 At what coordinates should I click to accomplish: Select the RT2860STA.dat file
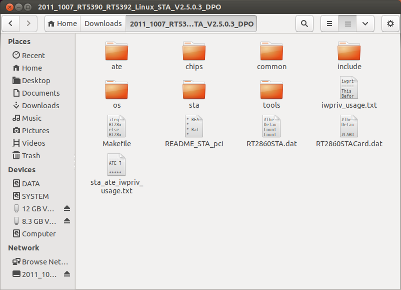(271, 131)
